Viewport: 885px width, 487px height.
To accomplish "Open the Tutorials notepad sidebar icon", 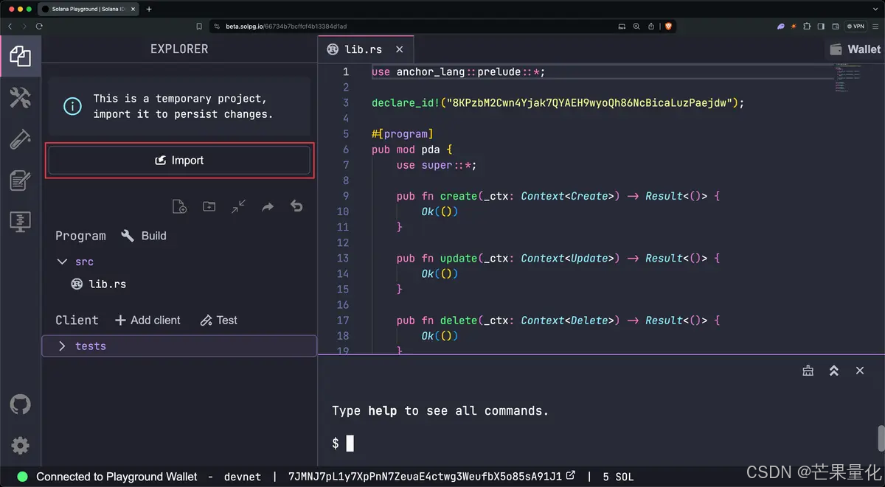I will tap(20, 180).
